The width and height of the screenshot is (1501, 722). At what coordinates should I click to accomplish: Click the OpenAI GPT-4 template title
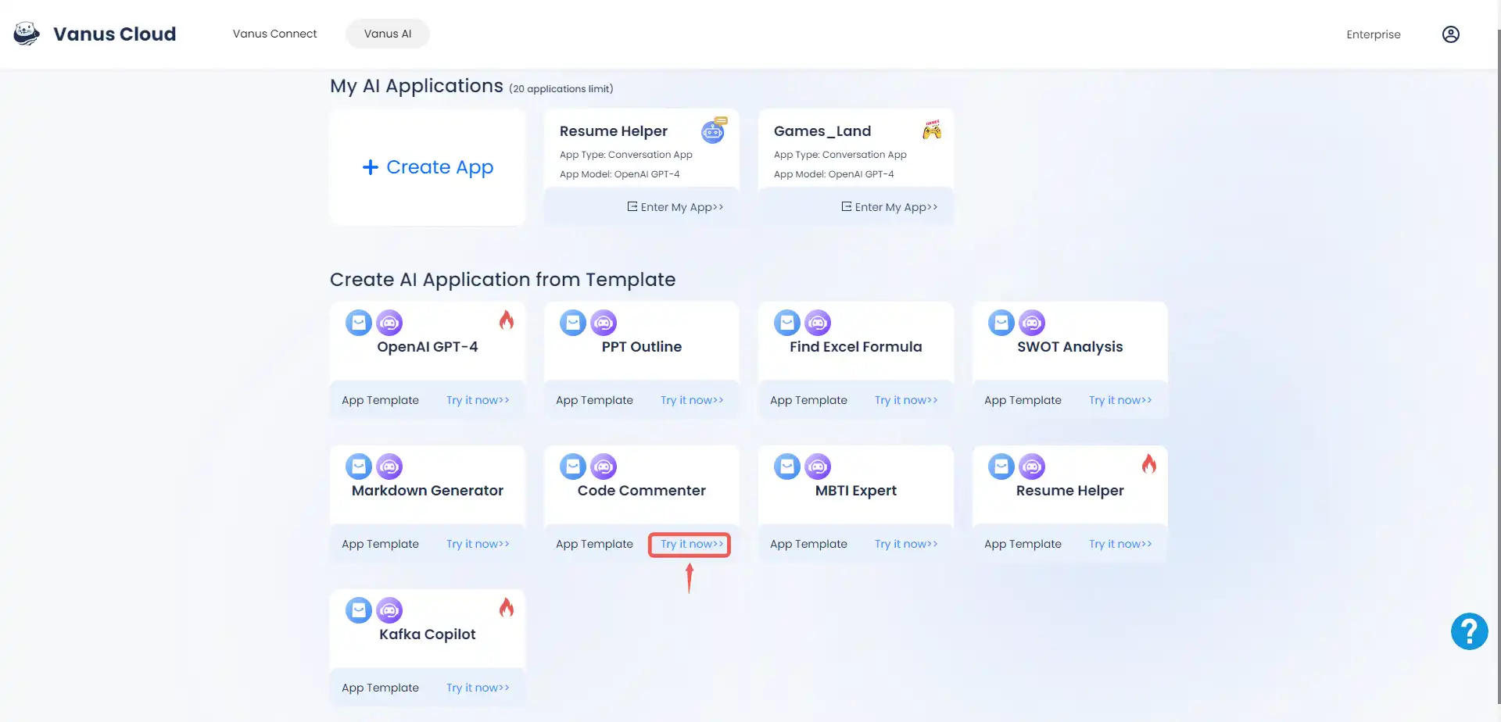coord(428,347)
